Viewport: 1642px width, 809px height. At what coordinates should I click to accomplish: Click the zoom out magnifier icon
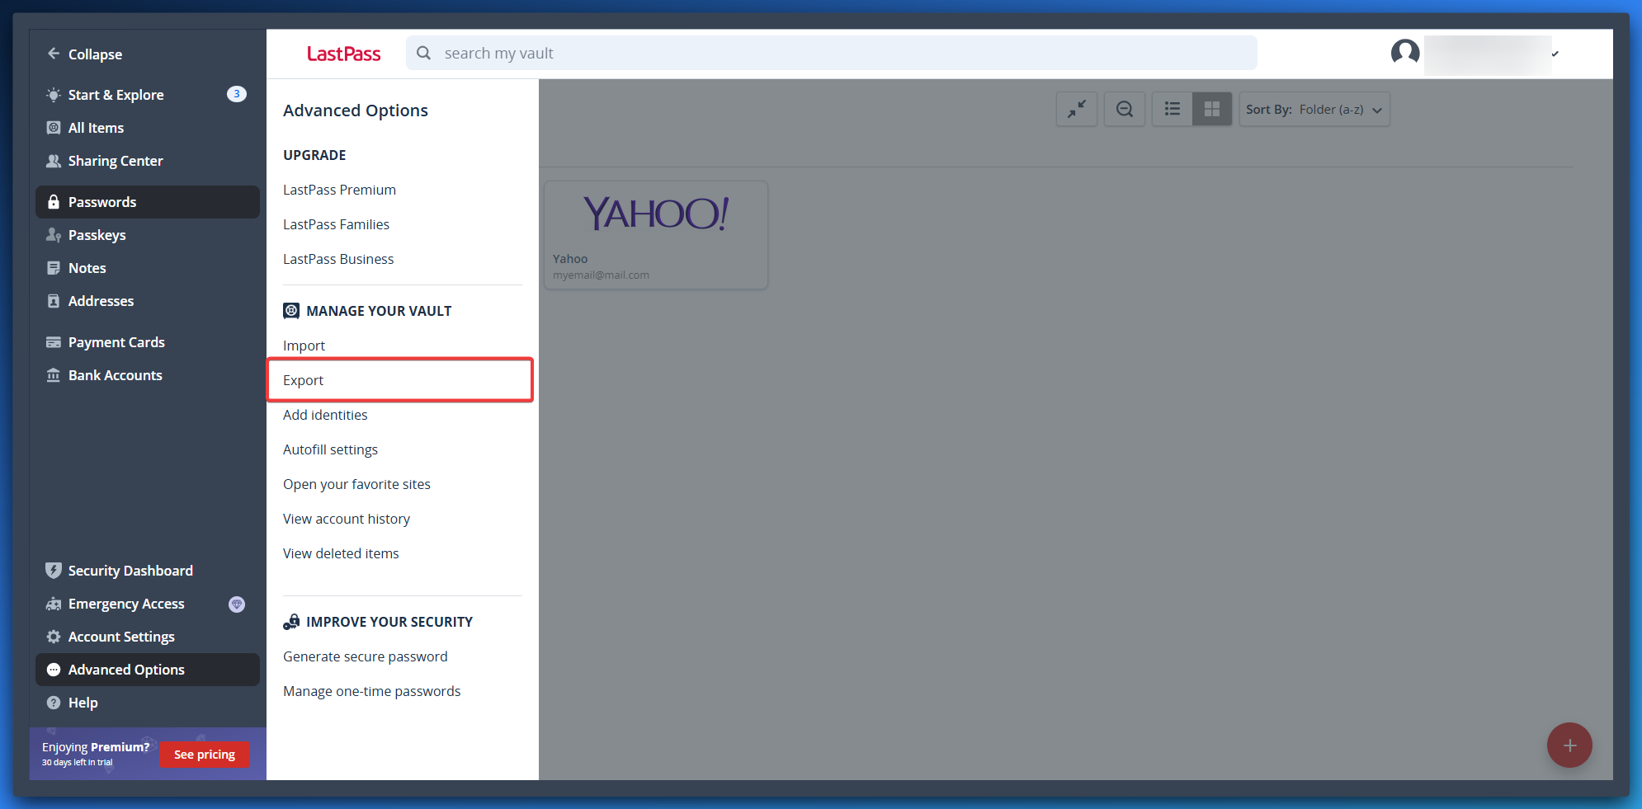[1124, 109]
